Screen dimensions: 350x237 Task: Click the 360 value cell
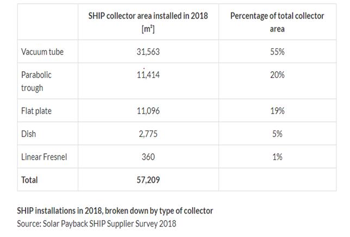tap(148, 157)
